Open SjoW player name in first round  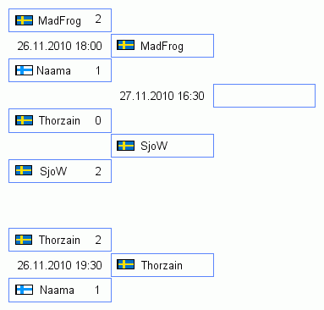coord(53,171)
